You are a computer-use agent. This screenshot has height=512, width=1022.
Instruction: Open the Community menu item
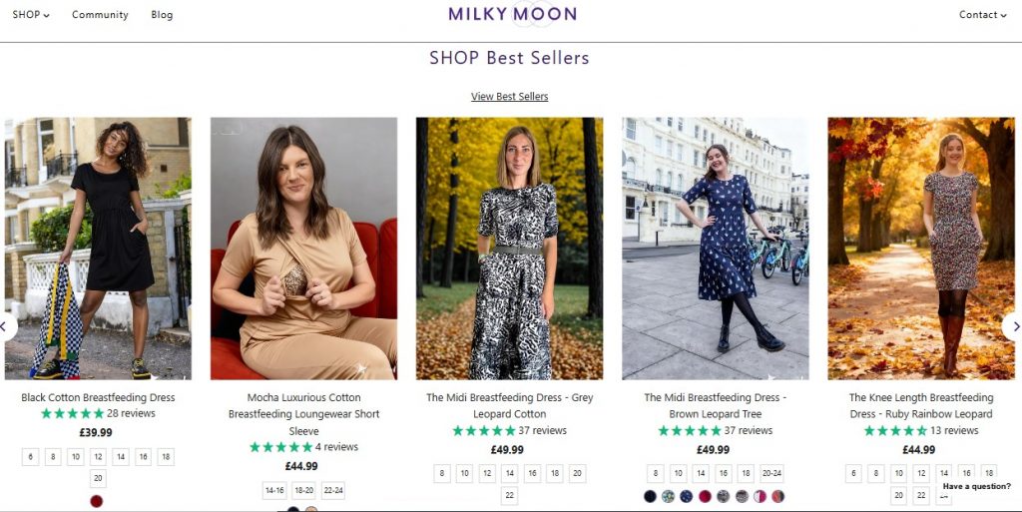pyautogui.click(x=100, y=15)
